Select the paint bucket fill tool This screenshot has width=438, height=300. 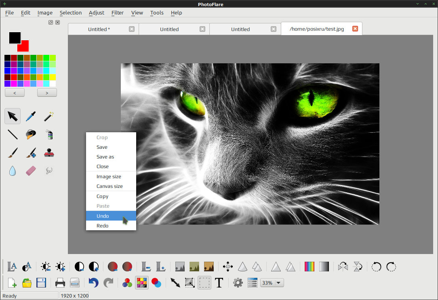(31, 134)
